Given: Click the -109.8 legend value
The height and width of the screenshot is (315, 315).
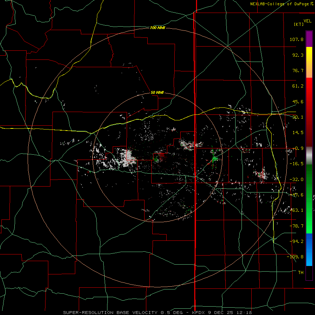Looking at the screenshot, I should coord(295,257).
